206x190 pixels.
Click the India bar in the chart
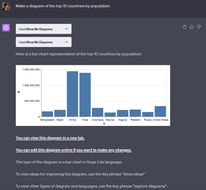[85, 95]
